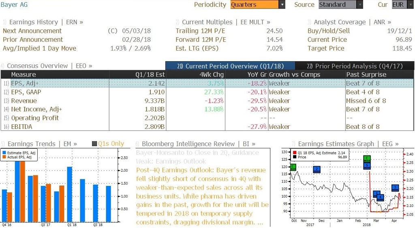Select the Revenue measure row

click(x=207, y=101)
